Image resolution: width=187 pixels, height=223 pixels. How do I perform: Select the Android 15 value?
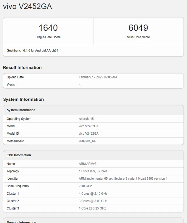86,119
